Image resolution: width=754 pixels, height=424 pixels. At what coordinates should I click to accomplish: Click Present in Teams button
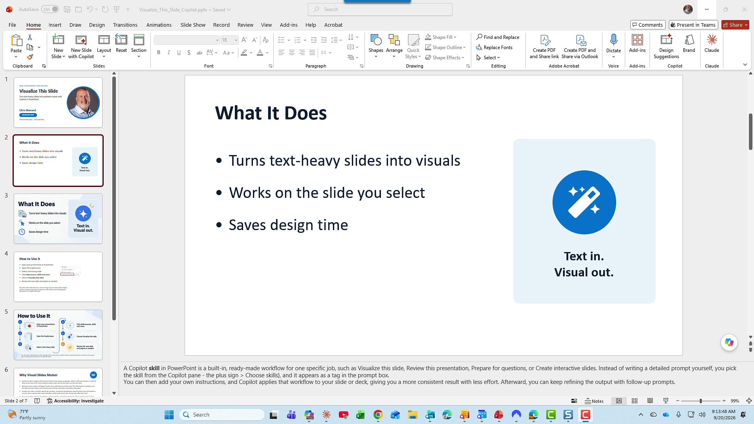tap(693, 25)
